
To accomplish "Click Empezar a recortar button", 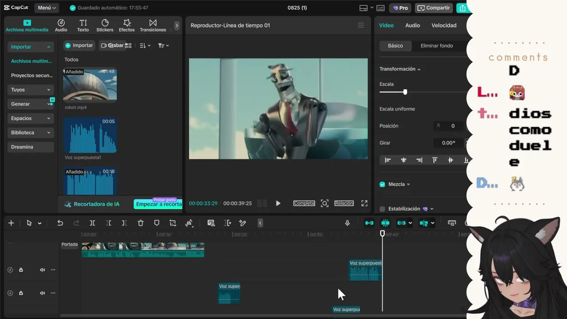I will (x=158, y=204).
